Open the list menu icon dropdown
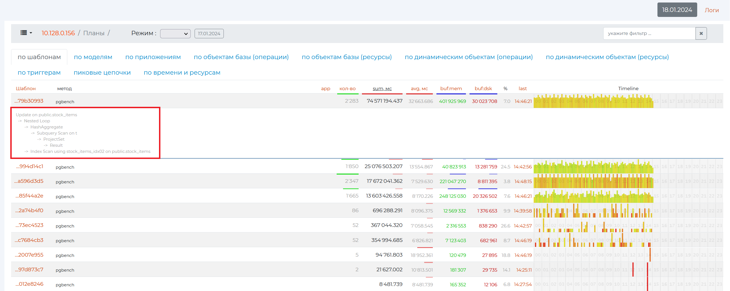The image size is (730, 291). (26, 33)
